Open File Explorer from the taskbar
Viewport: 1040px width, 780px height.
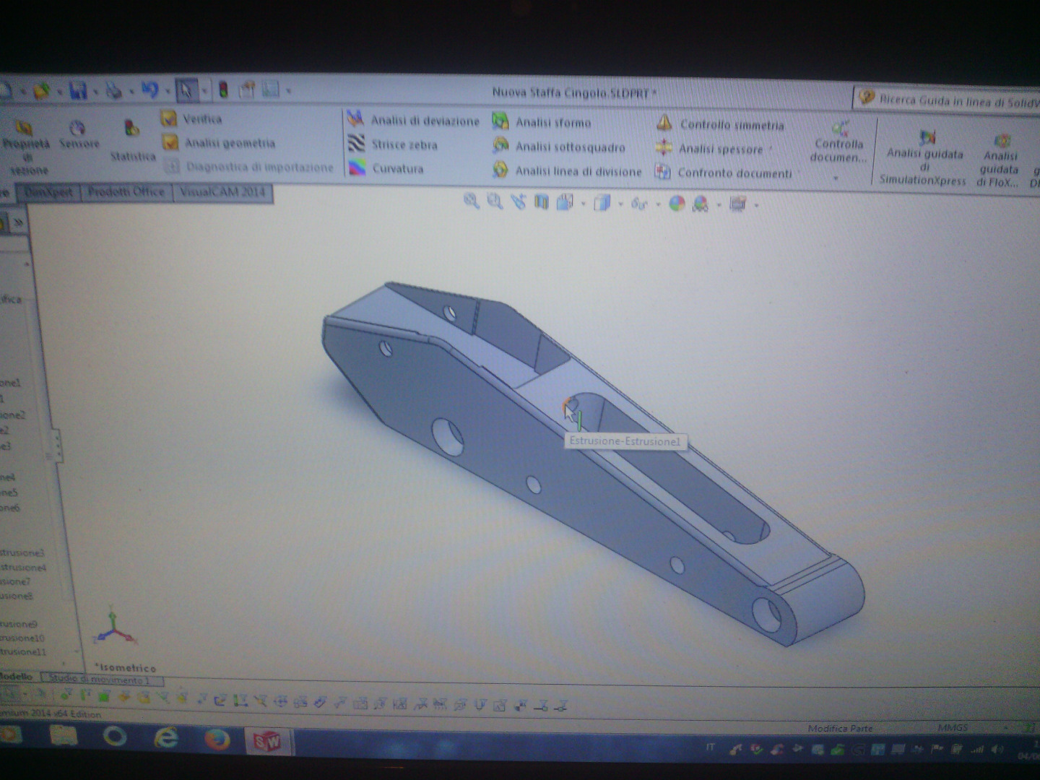(64, 735)
